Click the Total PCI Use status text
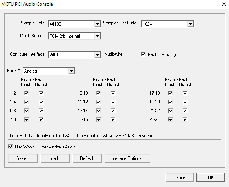Screen dimensions: 229x187 83,136
